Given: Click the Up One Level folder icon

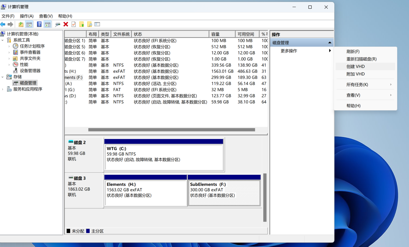Looking at the screenshot, I should (21, 25).
